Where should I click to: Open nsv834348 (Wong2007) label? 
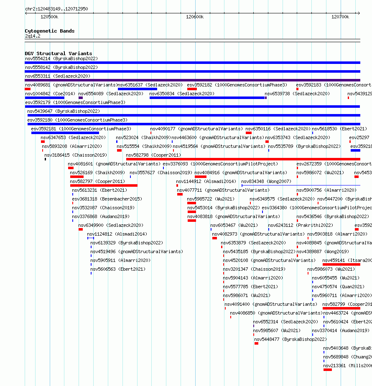click(x=266, y=181)
